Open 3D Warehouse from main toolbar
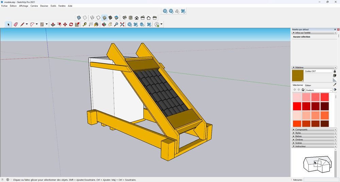340x182 pixels. [x=130, y=24]
